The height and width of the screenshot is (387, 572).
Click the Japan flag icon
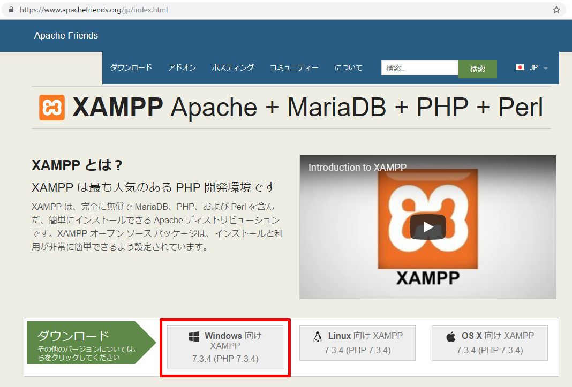[520, 67]
